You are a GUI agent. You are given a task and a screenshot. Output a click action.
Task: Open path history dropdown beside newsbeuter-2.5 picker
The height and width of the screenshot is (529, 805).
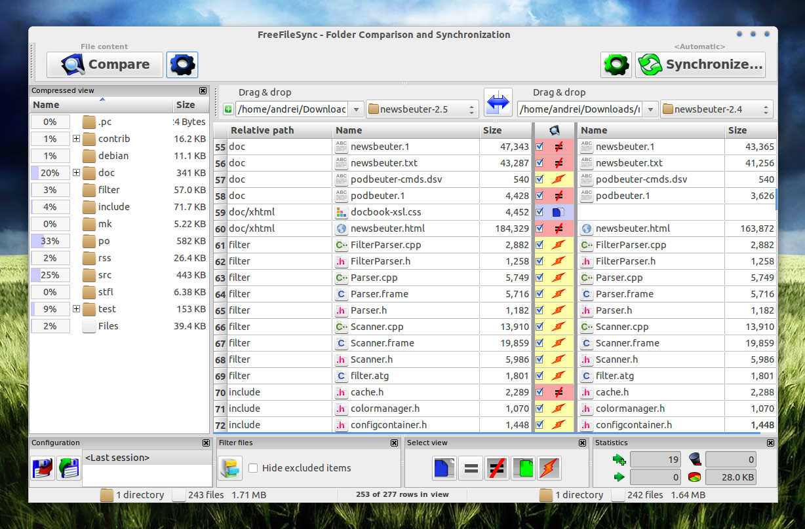[356, 109]
